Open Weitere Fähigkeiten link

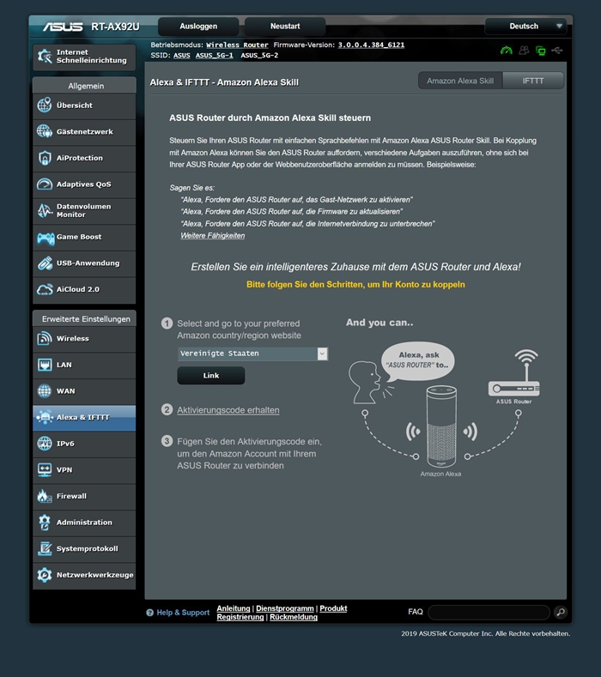click(x=213, y=236)
